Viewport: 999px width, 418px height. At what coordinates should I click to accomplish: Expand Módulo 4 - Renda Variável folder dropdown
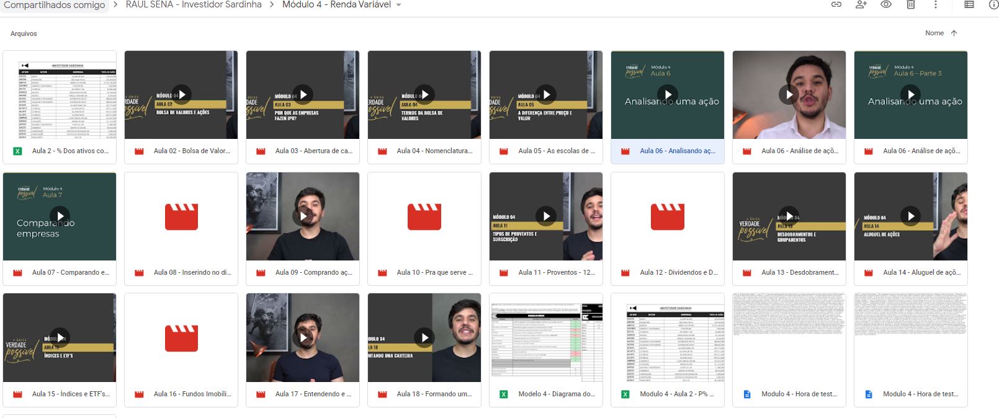click(x=399, y=5)
